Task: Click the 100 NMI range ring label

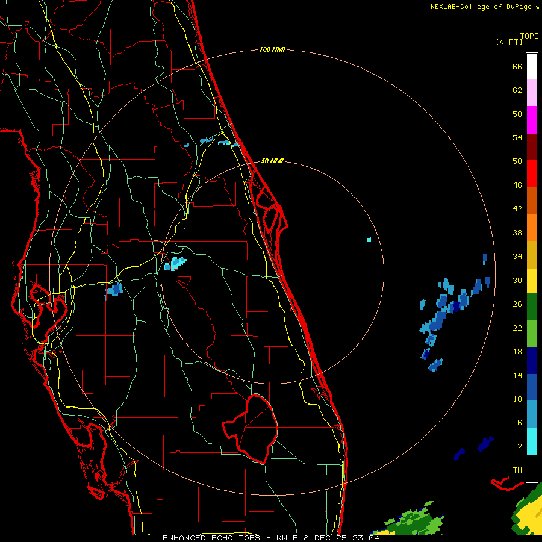Action: (x=272, y=49)
